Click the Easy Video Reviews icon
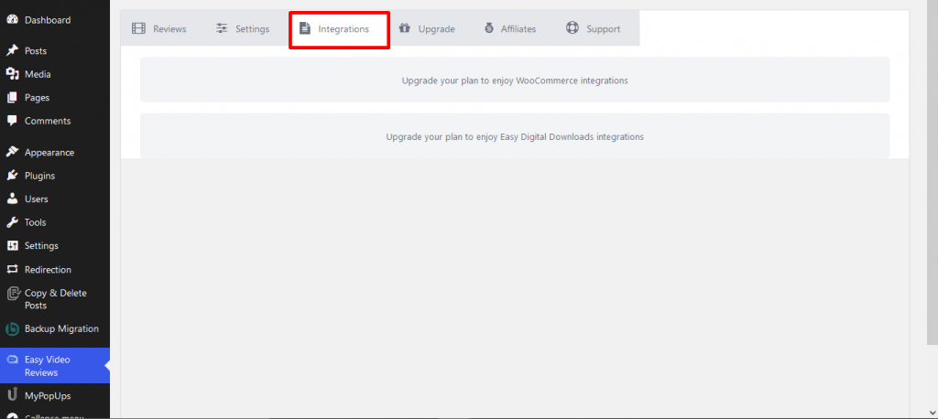 click(x=12, y=360)
